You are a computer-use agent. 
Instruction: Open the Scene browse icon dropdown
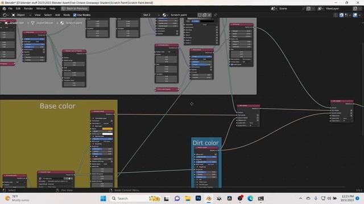click(274, 8)
